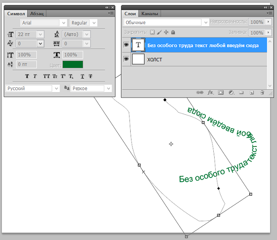This screenshot has width=277, height=240.
Task: Click the vertical scale icon
Action: tap(10, 55)
